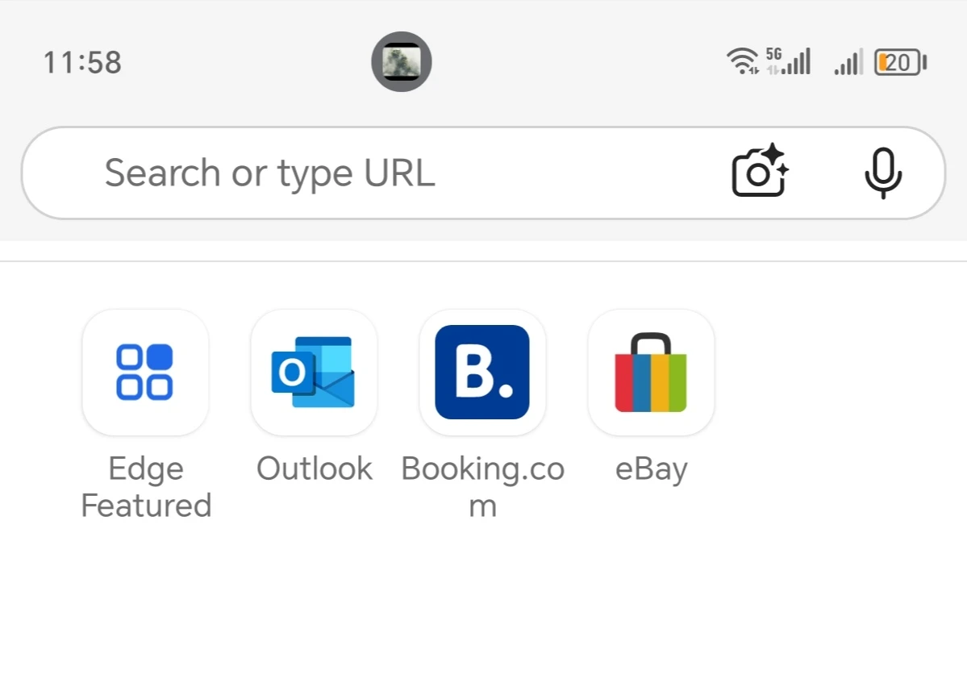Screen dimensions: 967x683
Task: Tap the battery 20 indicator
Action: pos(900,62)
